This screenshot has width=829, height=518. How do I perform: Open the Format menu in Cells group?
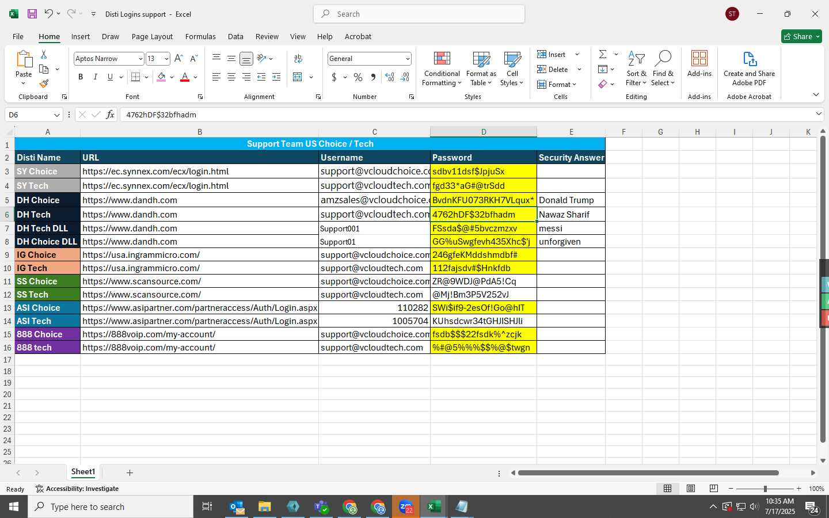[557, 85]
